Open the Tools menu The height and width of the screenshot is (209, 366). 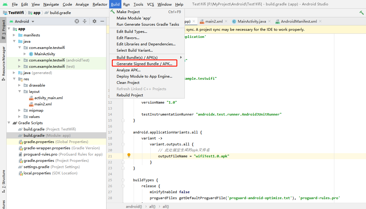138,4
